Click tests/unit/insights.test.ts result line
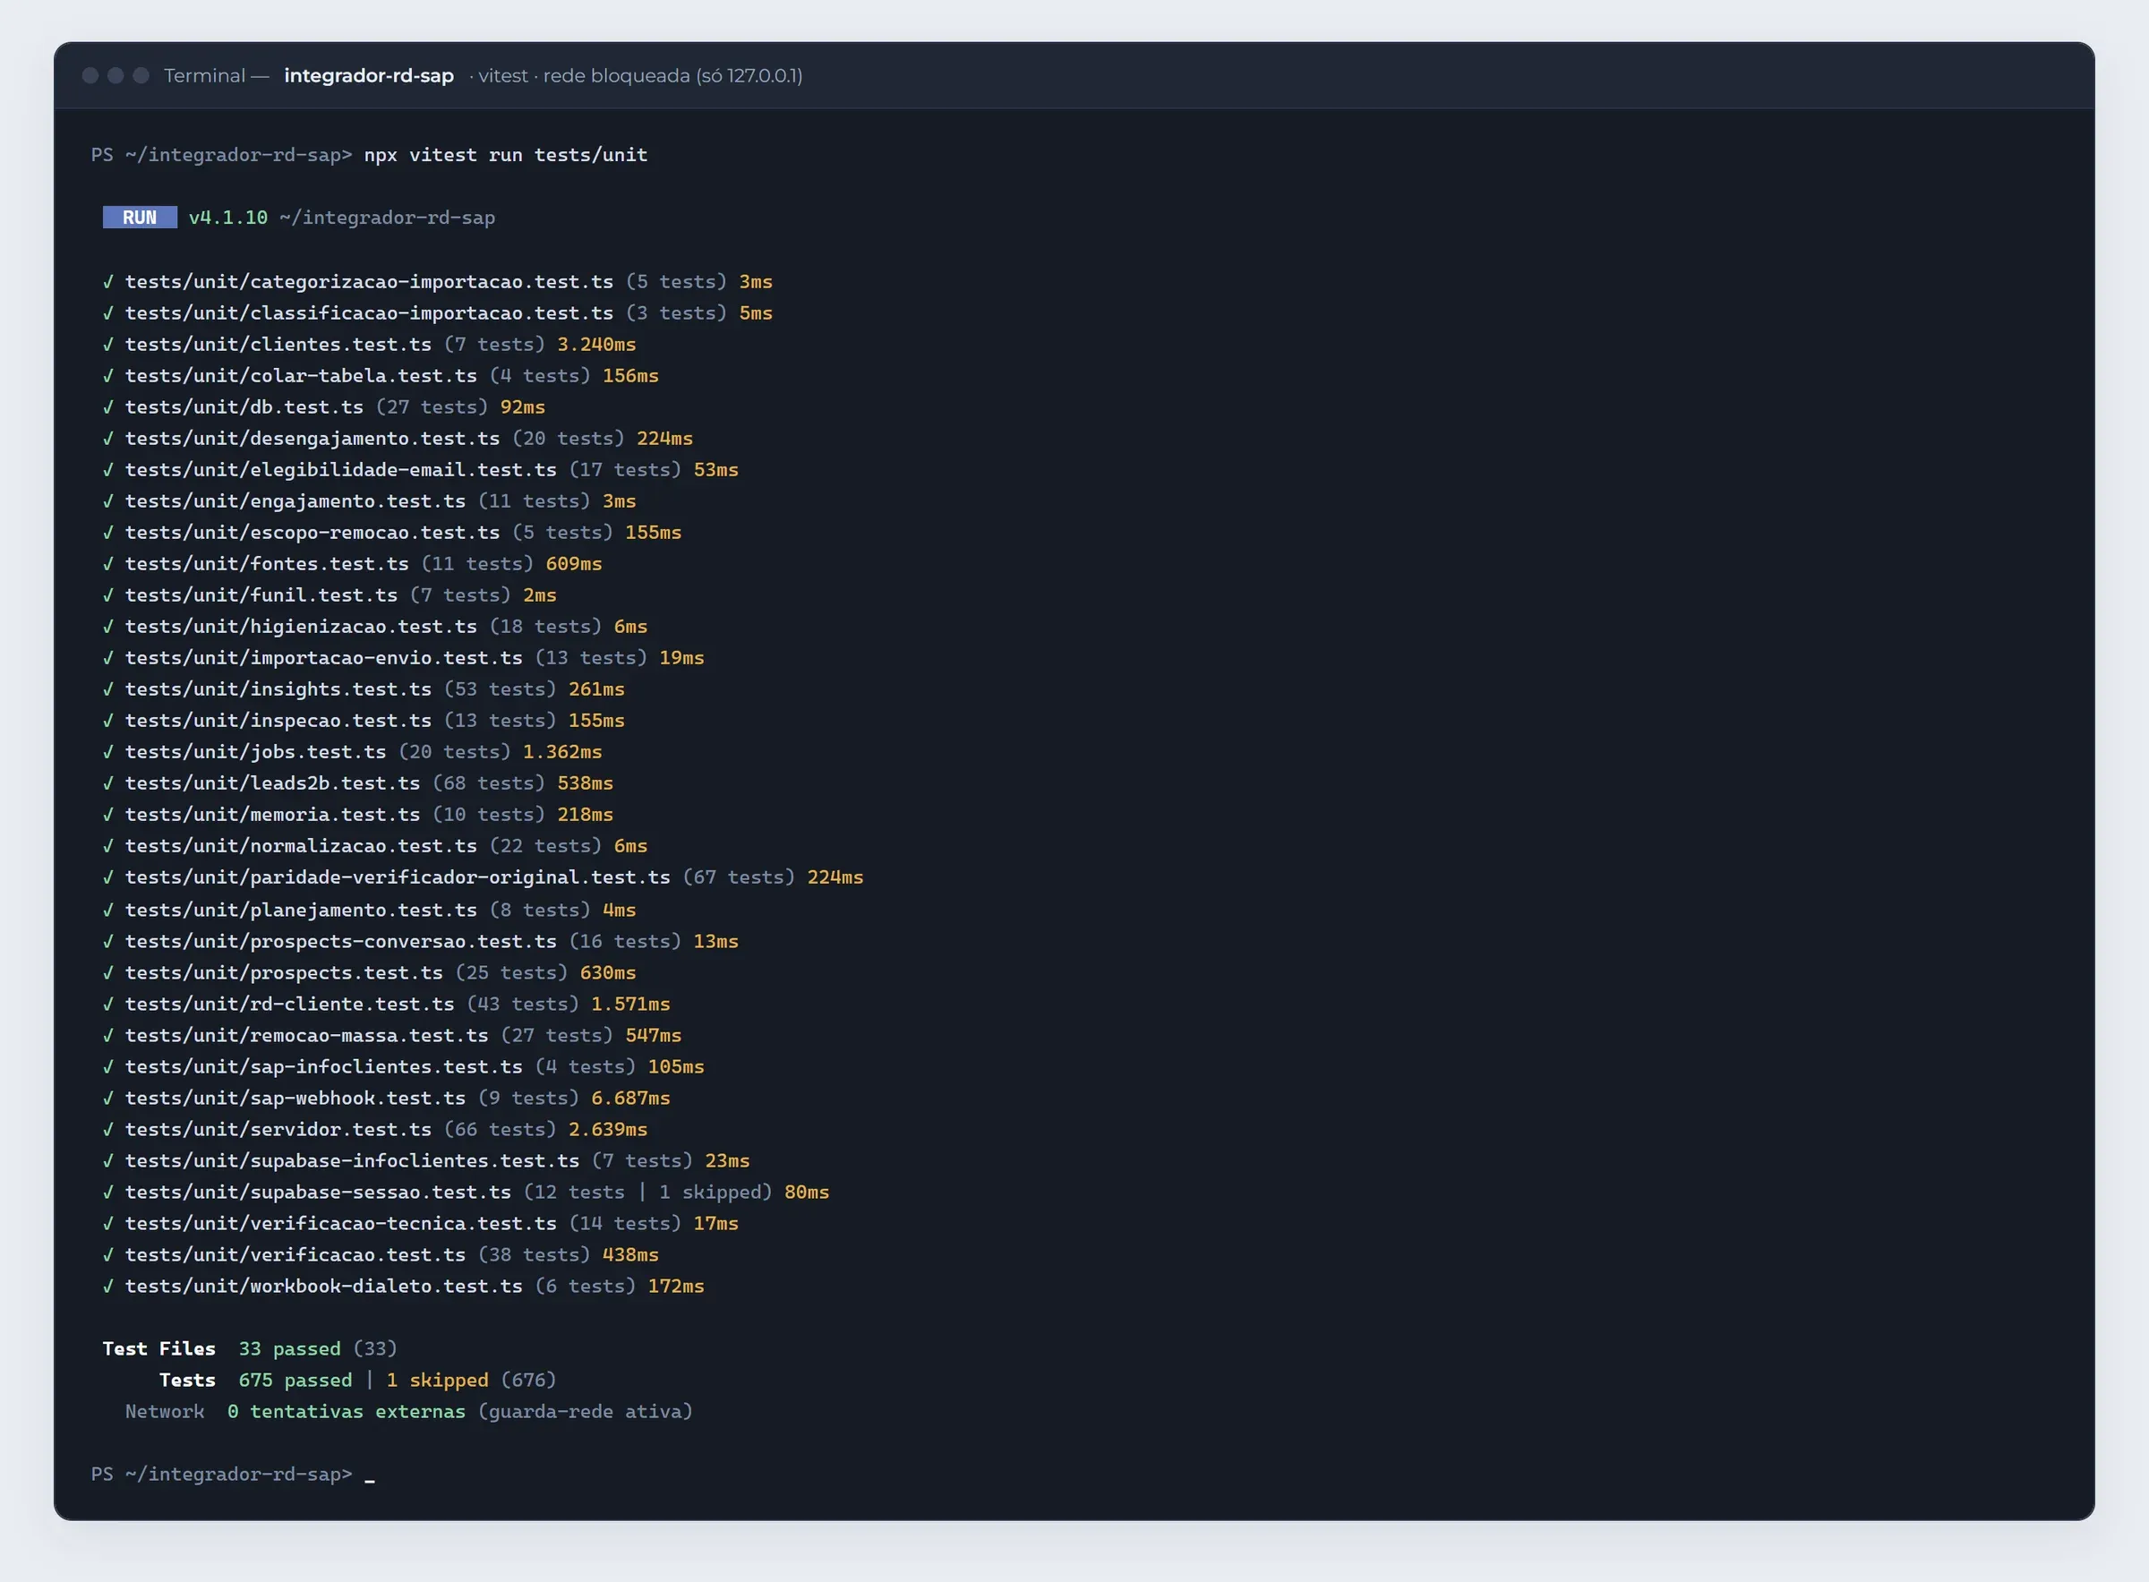The image size is (2149, 1582). (x=363, y=689)
